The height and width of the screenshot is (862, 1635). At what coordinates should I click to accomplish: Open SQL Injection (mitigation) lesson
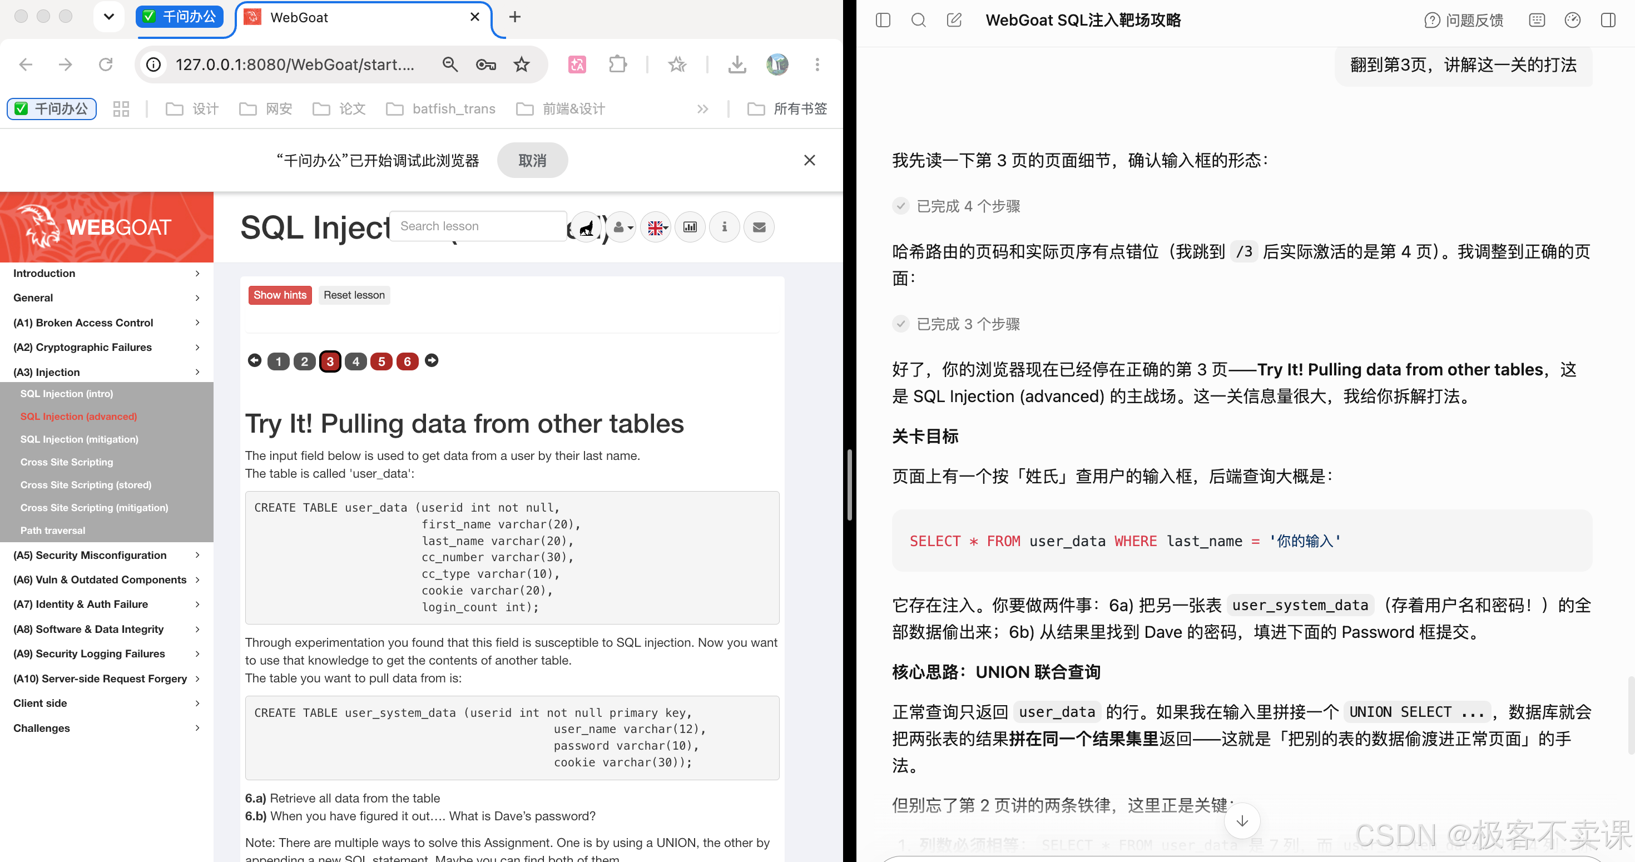(80, 439)
